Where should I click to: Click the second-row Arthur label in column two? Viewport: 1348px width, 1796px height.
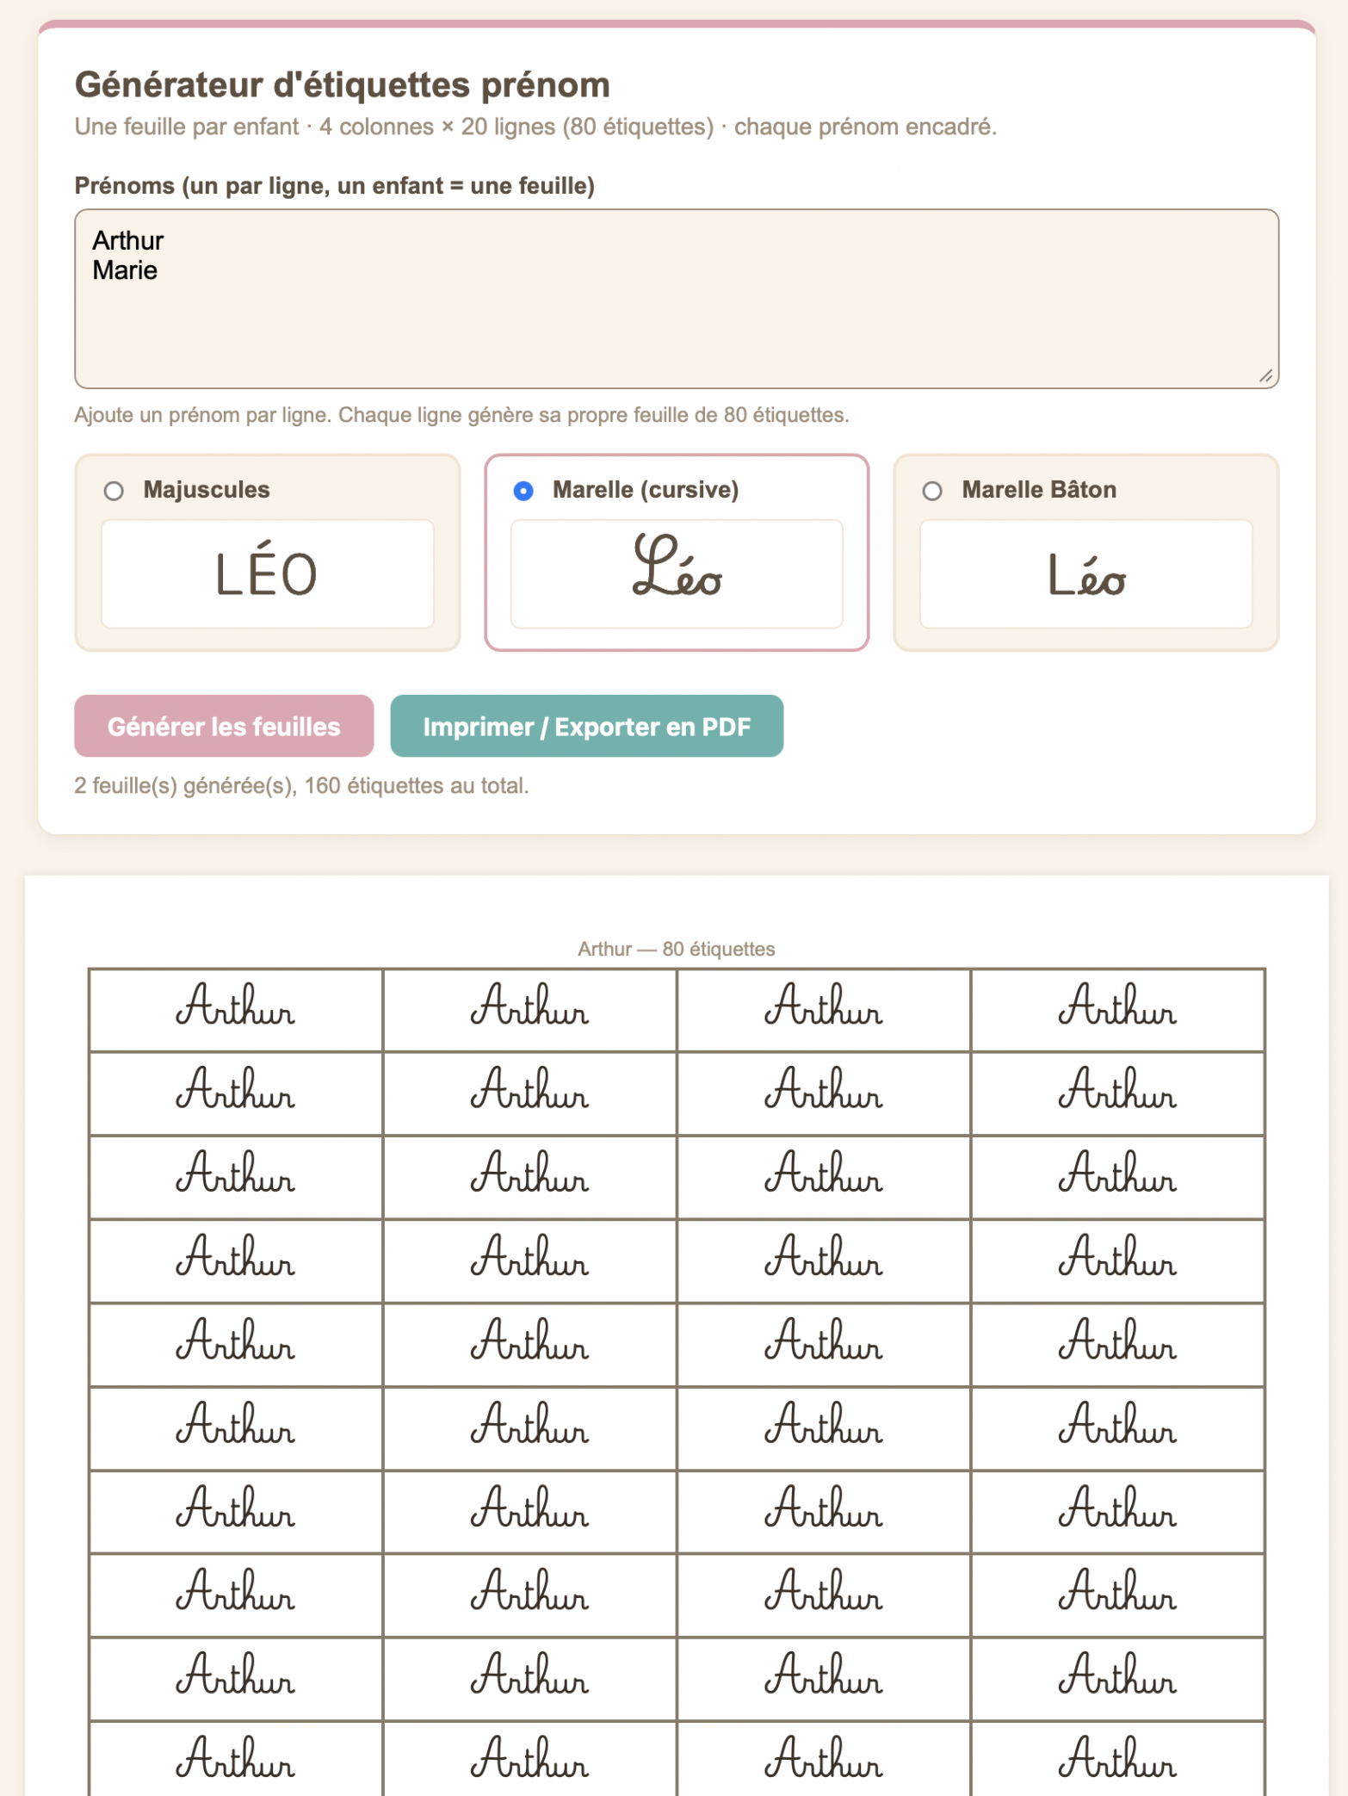point(529,1093)
